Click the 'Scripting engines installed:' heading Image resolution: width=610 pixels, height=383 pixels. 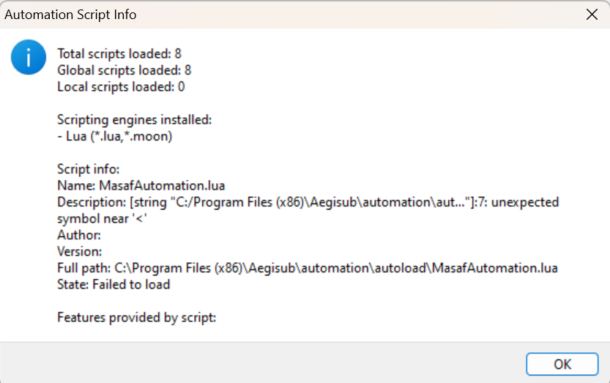point(134,120)
